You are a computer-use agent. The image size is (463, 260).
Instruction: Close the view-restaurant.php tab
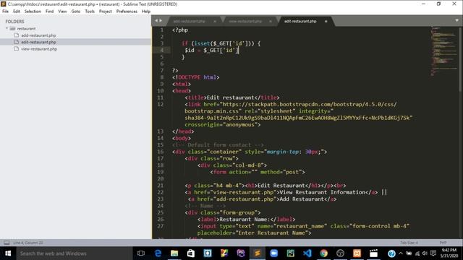pos(270,21)
